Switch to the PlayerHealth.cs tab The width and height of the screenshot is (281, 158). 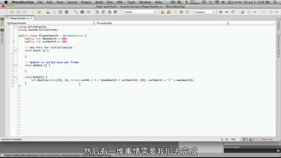[x=19, y=18]
